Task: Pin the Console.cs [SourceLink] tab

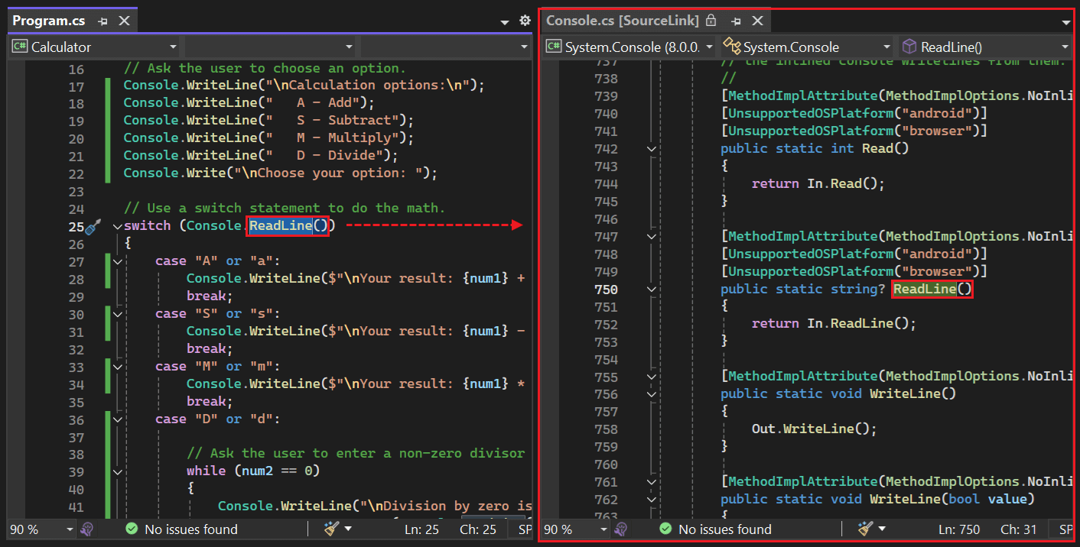Action: [736, 21]
